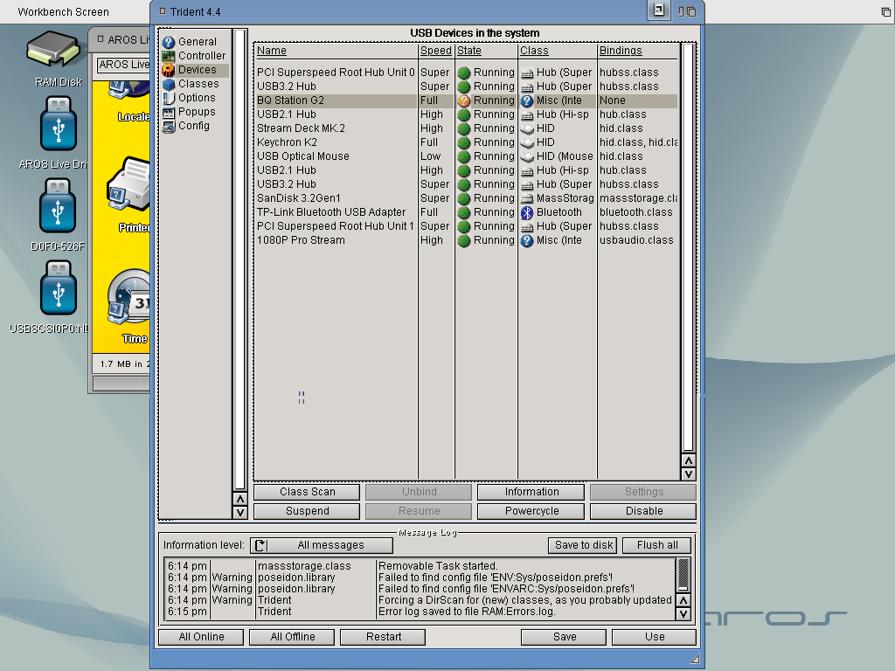This screenshot has width=895, height=671.
Task: Select the USB Optical Mouse device row
Action: tap(466, 156)
